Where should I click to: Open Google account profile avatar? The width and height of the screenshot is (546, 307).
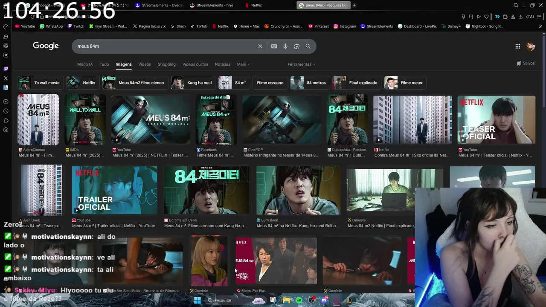[x=531, y=46]
